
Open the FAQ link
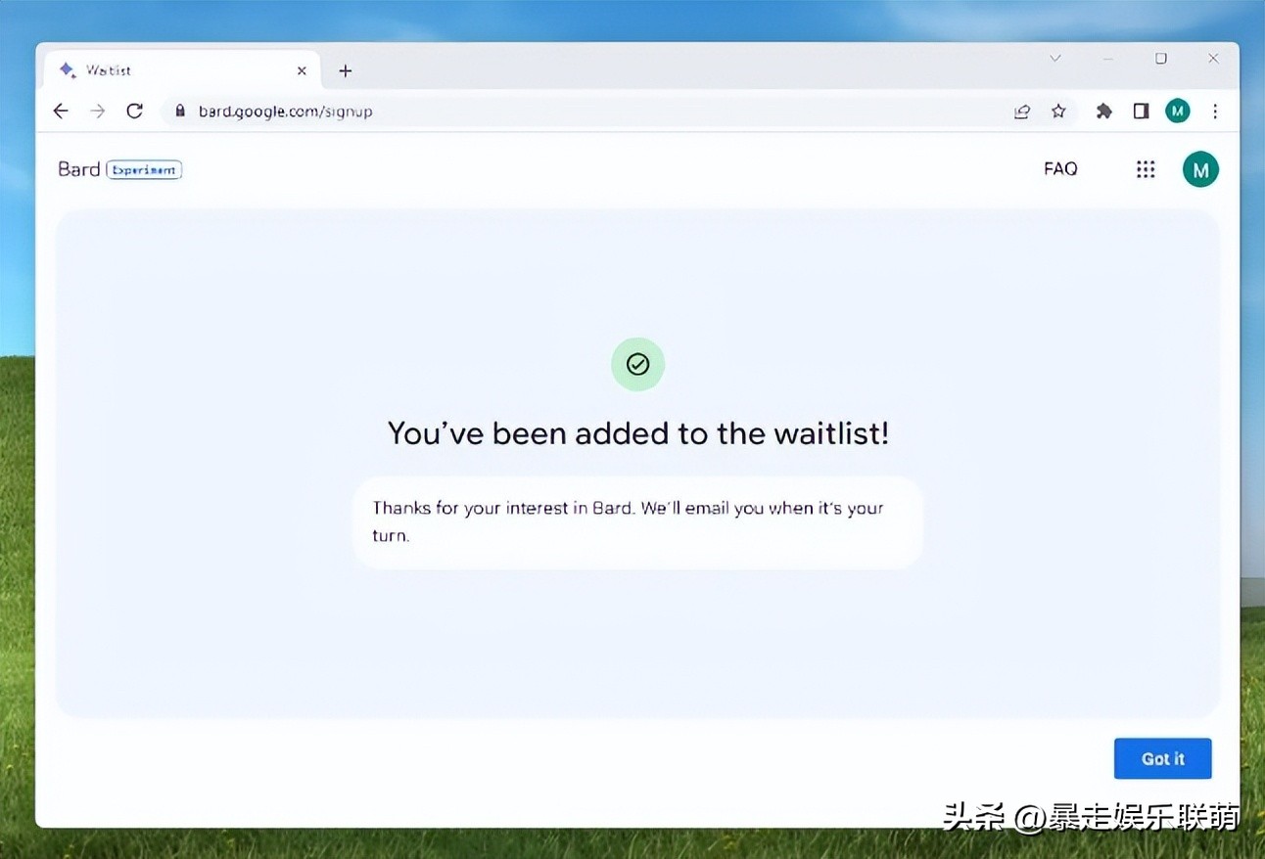(x=1060, y=168)
